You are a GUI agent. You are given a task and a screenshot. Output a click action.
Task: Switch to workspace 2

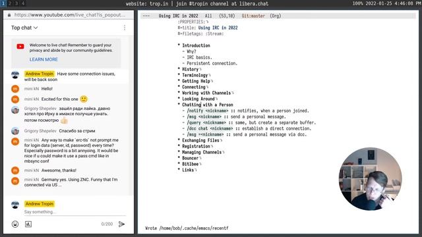coord(10,3)
